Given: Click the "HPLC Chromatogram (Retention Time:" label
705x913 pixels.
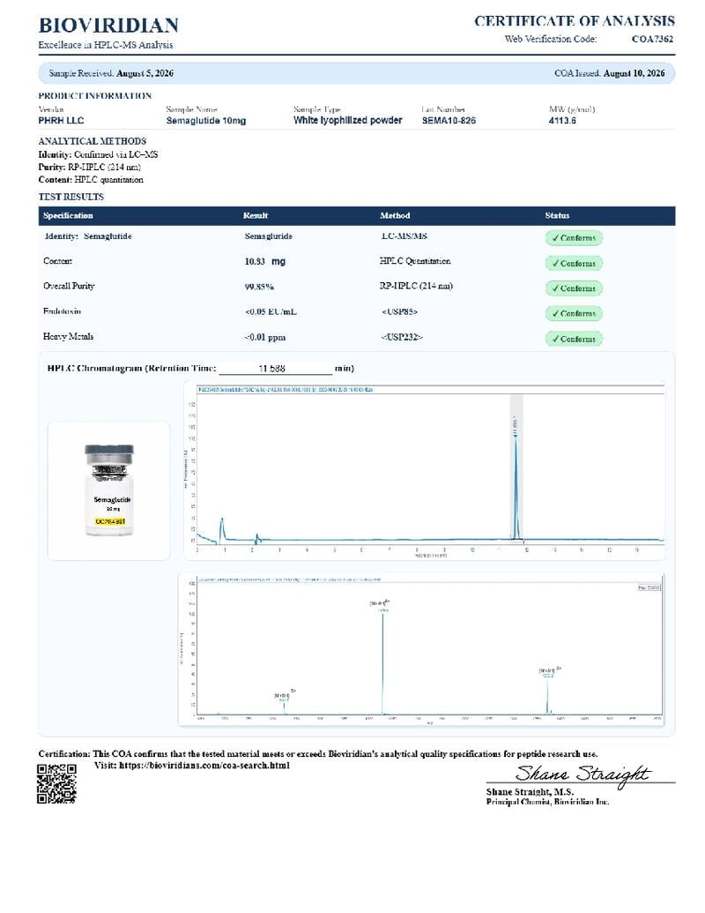Looking at the screenshot, I should tap(131, 368).
